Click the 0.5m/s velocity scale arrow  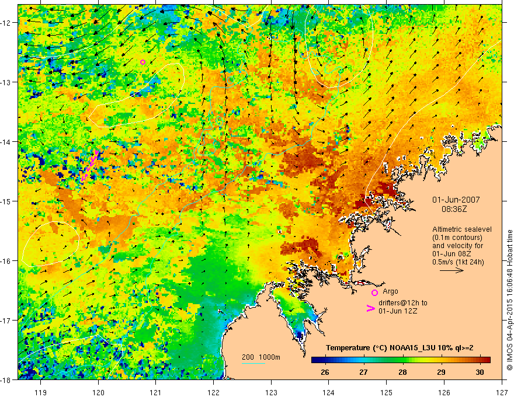tap(452, 270)
